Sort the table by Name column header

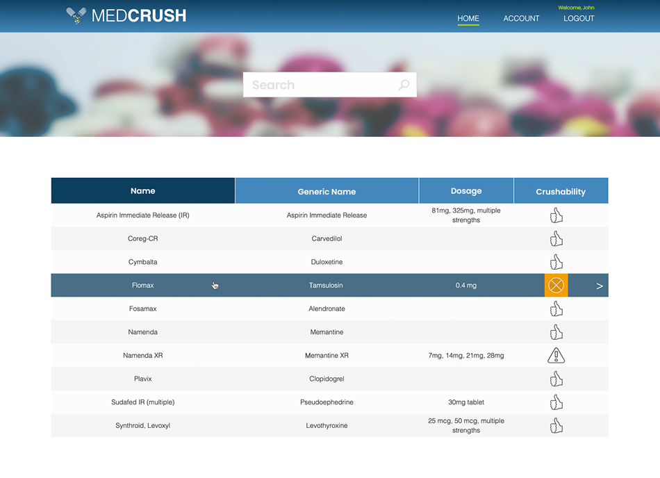143,190
